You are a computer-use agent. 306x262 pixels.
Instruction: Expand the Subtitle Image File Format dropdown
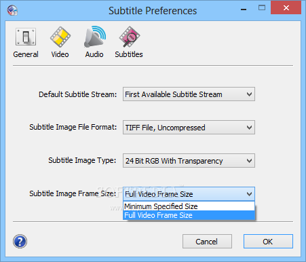click(189, 128)
